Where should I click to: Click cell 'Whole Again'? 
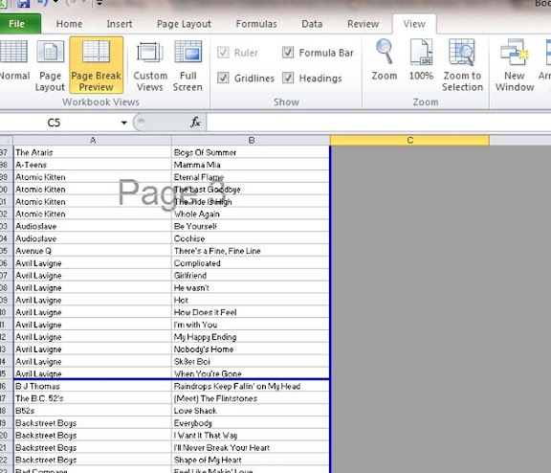point(251,214)
